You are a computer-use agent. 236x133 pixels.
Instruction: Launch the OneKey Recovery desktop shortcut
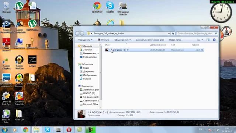pyautogui.click(x=19, y=81)
